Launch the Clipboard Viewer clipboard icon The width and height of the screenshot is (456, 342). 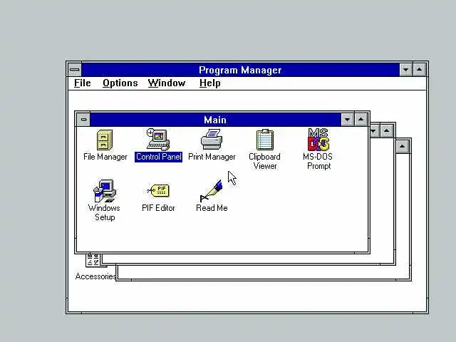(x=264, y=140)
